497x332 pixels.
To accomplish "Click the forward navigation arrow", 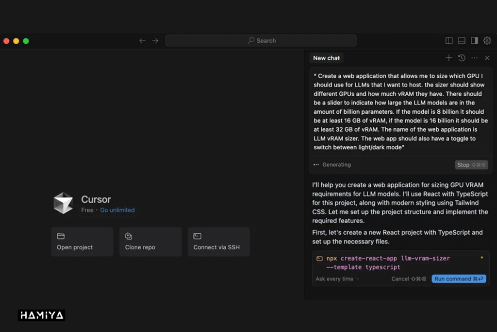I will [x=155, y=41].
